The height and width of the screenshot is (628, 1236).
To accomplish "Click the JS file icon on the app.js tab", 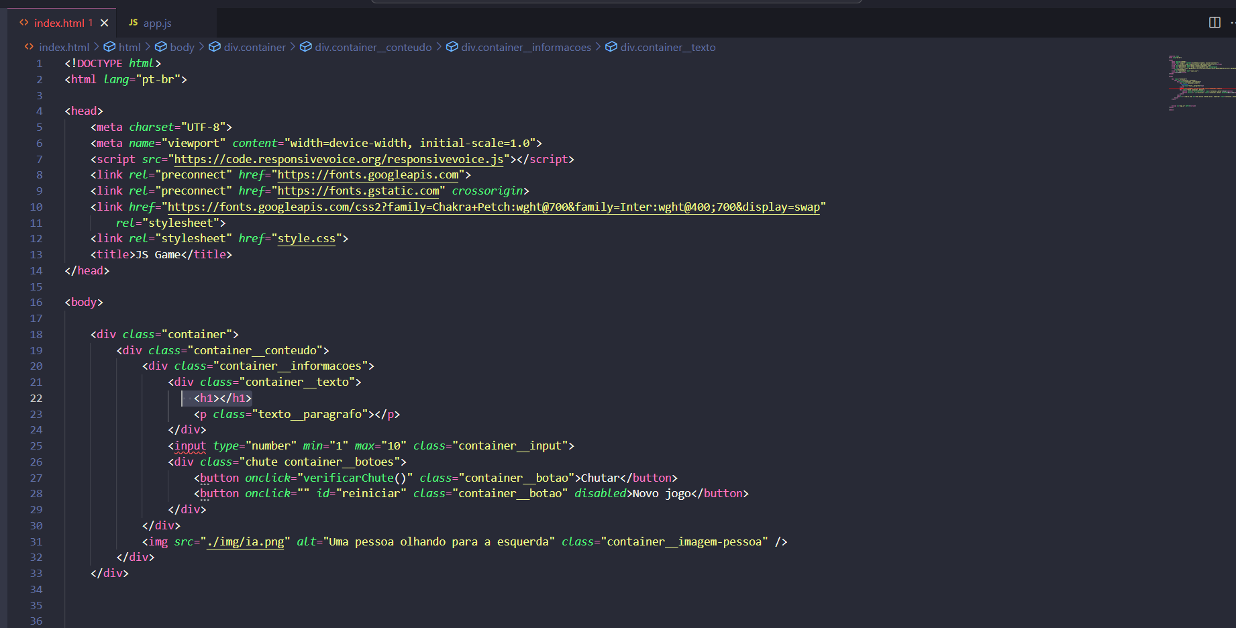I will click(x=134, y=23).
